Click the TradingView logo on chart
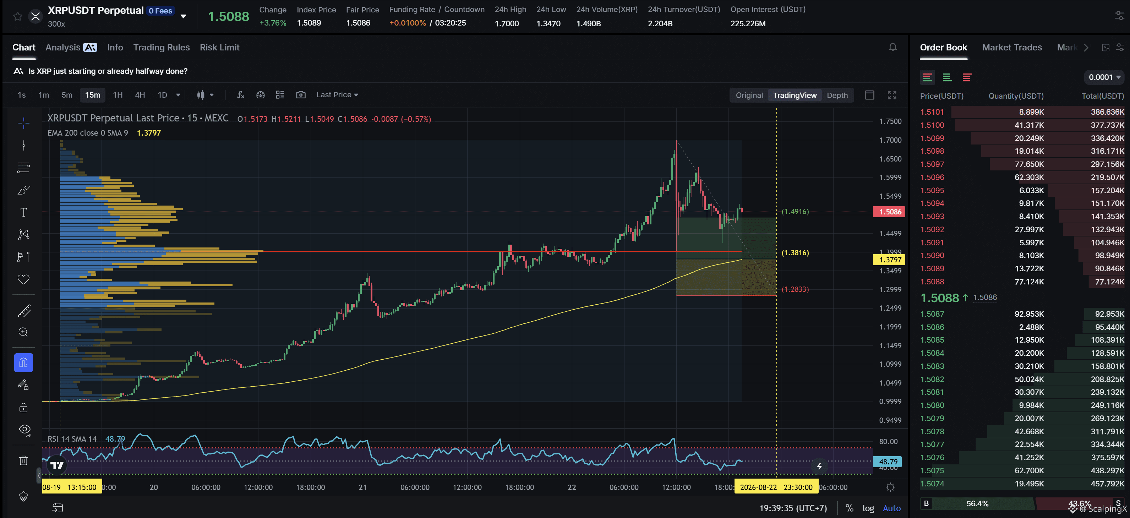The image size is (1130, 518). (56, 465)
